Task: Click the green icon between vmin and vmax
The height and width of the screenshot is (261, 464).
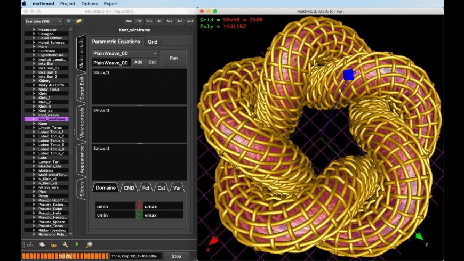Action: click(x=139, y=215)
